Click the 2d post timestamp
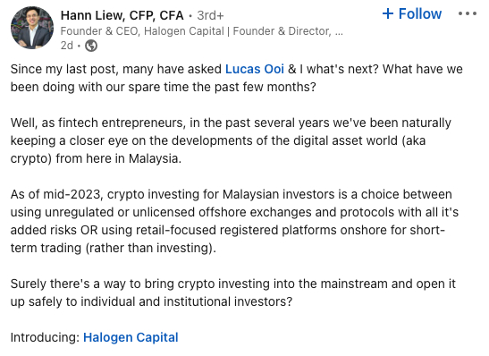This screenshot has height=356, width=489. [67, 46]
